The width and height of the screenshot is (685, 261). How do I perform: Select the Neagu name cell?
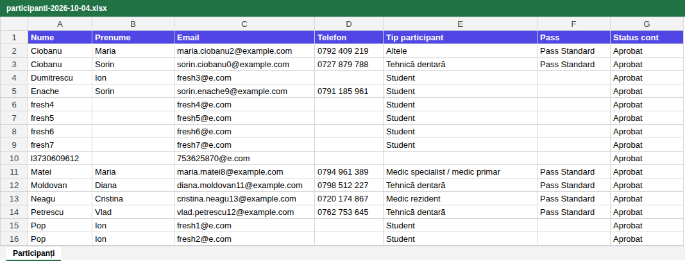click(60, 199)
